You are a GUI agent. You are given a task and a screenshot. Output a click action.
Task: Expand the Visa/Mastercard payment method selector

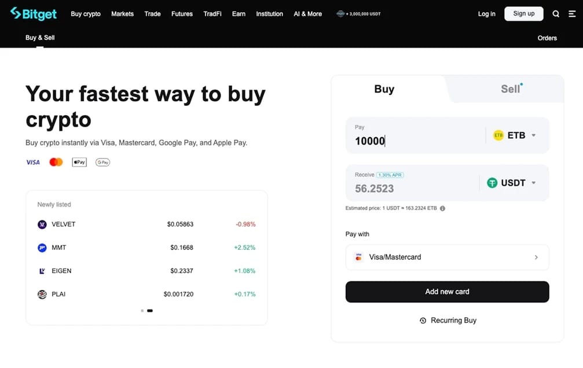coord(448,257)
